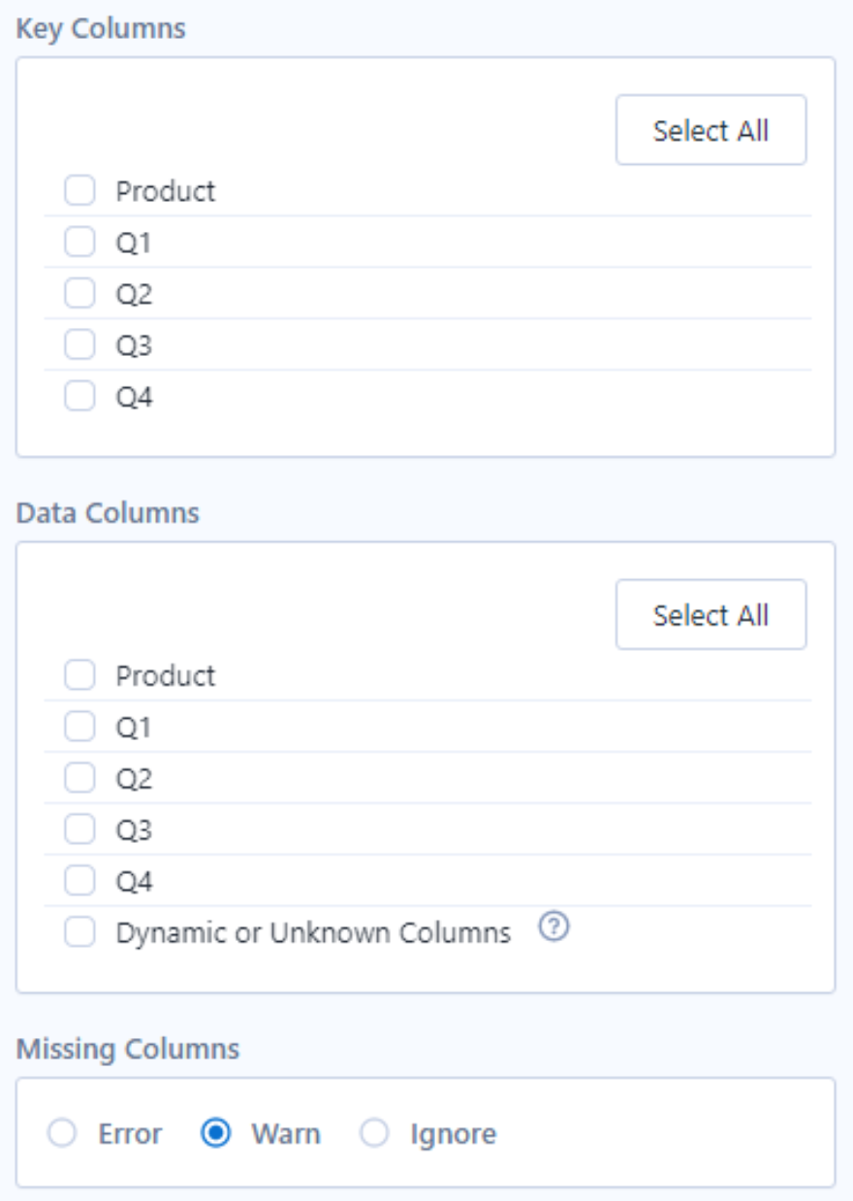Select Q3 checkbox under Key Columns
The height and width of the screenshot is (1201, 853).
pyautogui.click(x=79, y=344)
